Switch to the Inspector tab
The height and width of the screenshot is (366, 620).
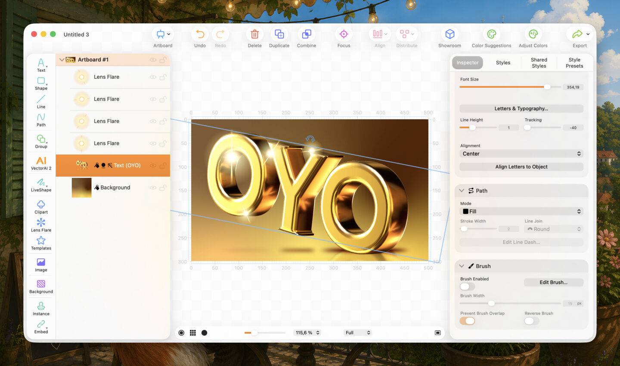tap(468, 63)
